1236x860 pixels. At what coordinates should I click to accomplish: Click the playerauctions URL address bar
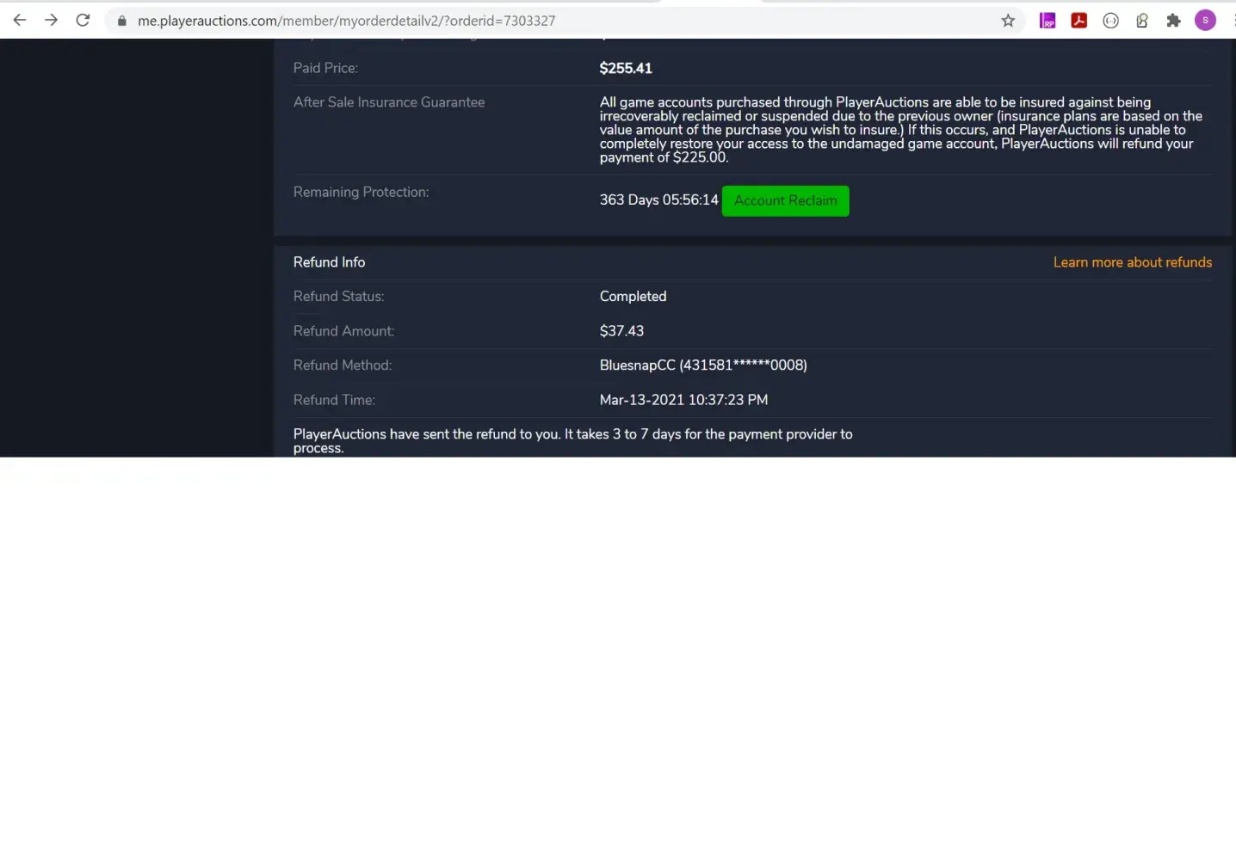[x=559, y=21]
